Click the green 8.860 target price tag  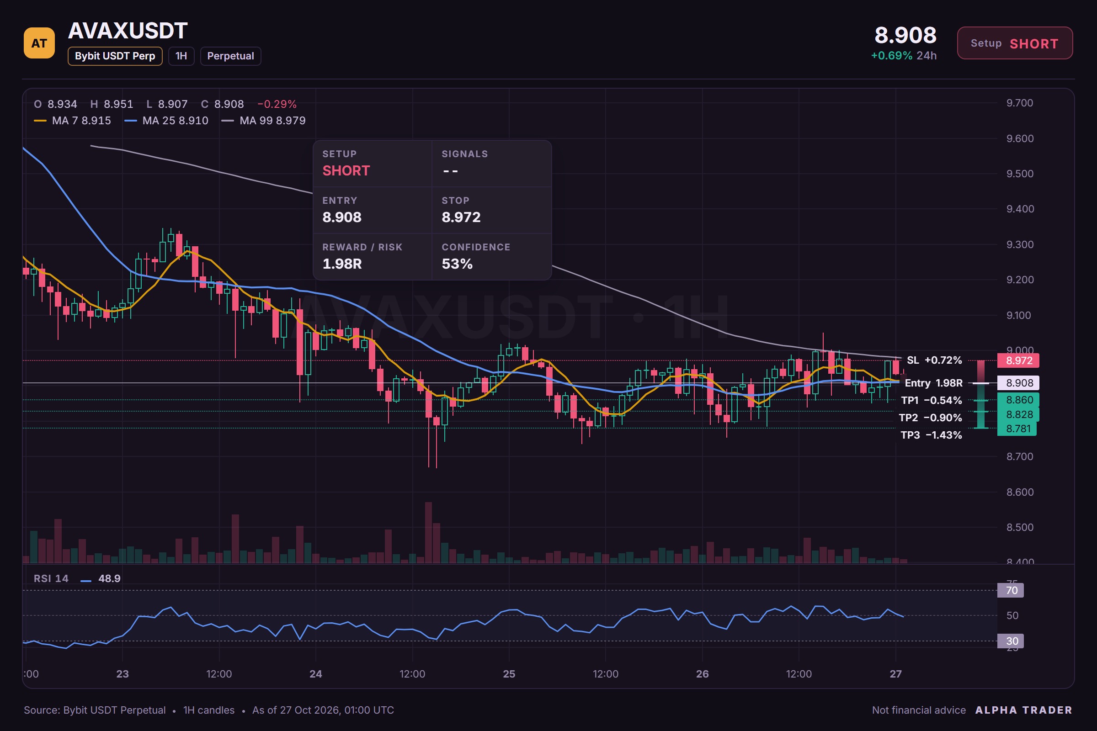[x=1018, y=400]
